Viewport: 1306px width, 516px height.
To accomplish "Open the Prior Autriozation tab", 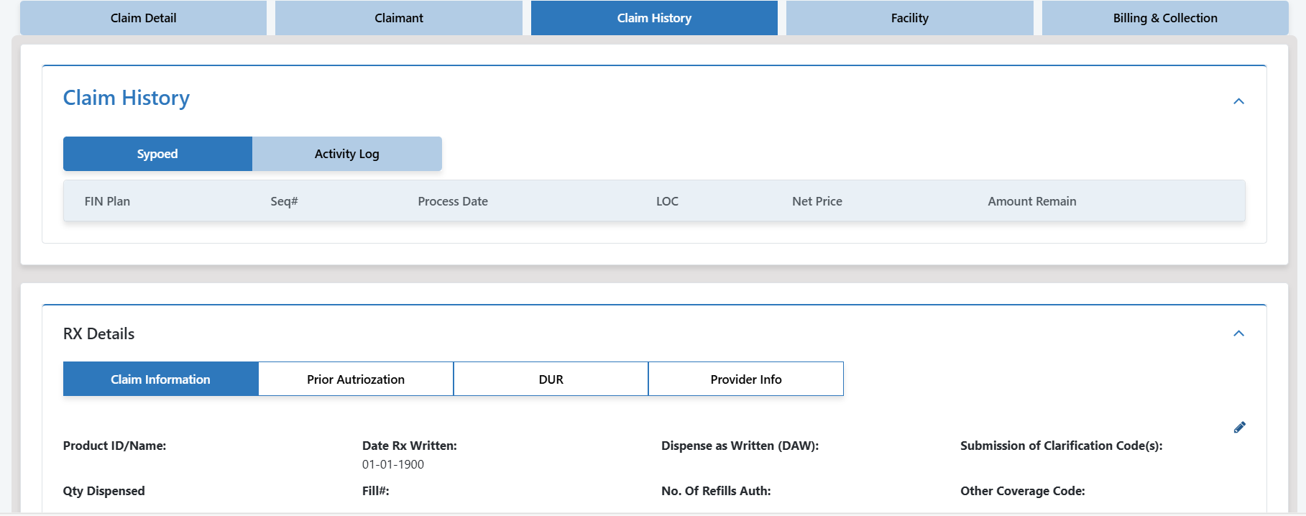I will [x=356, y=379].
